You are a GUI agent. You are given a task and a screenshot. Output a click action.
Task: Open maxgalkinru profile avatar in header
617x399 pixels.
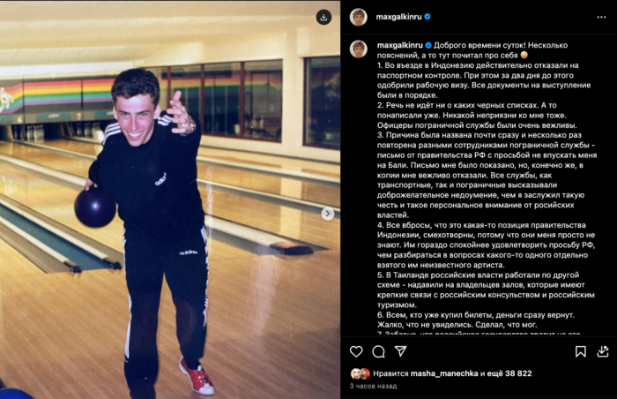pos(359,17)
